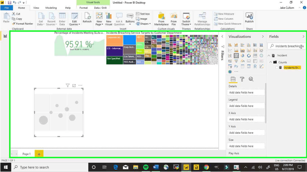Pick the ArcGIS Maps visualization icon

coord(230,72)
